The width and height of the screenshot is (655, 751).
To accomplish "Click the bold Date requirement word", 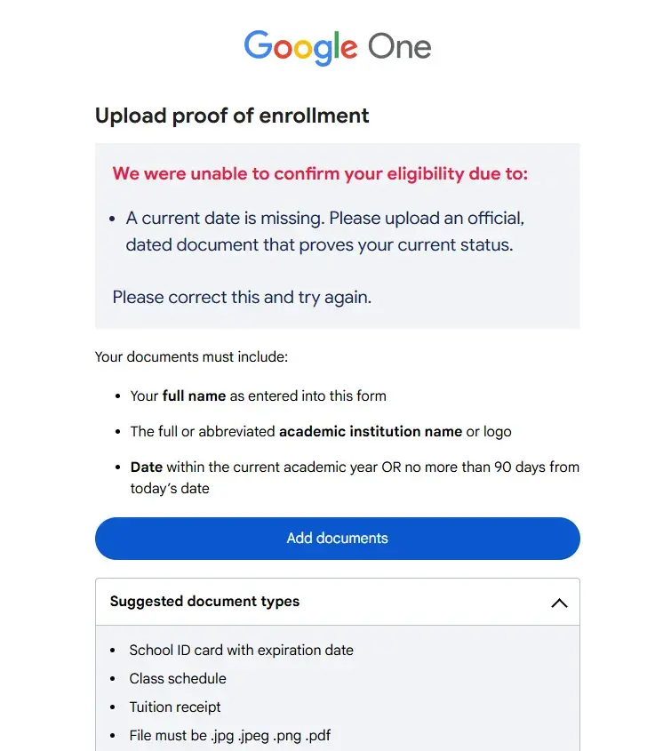I will pos(147,467).
